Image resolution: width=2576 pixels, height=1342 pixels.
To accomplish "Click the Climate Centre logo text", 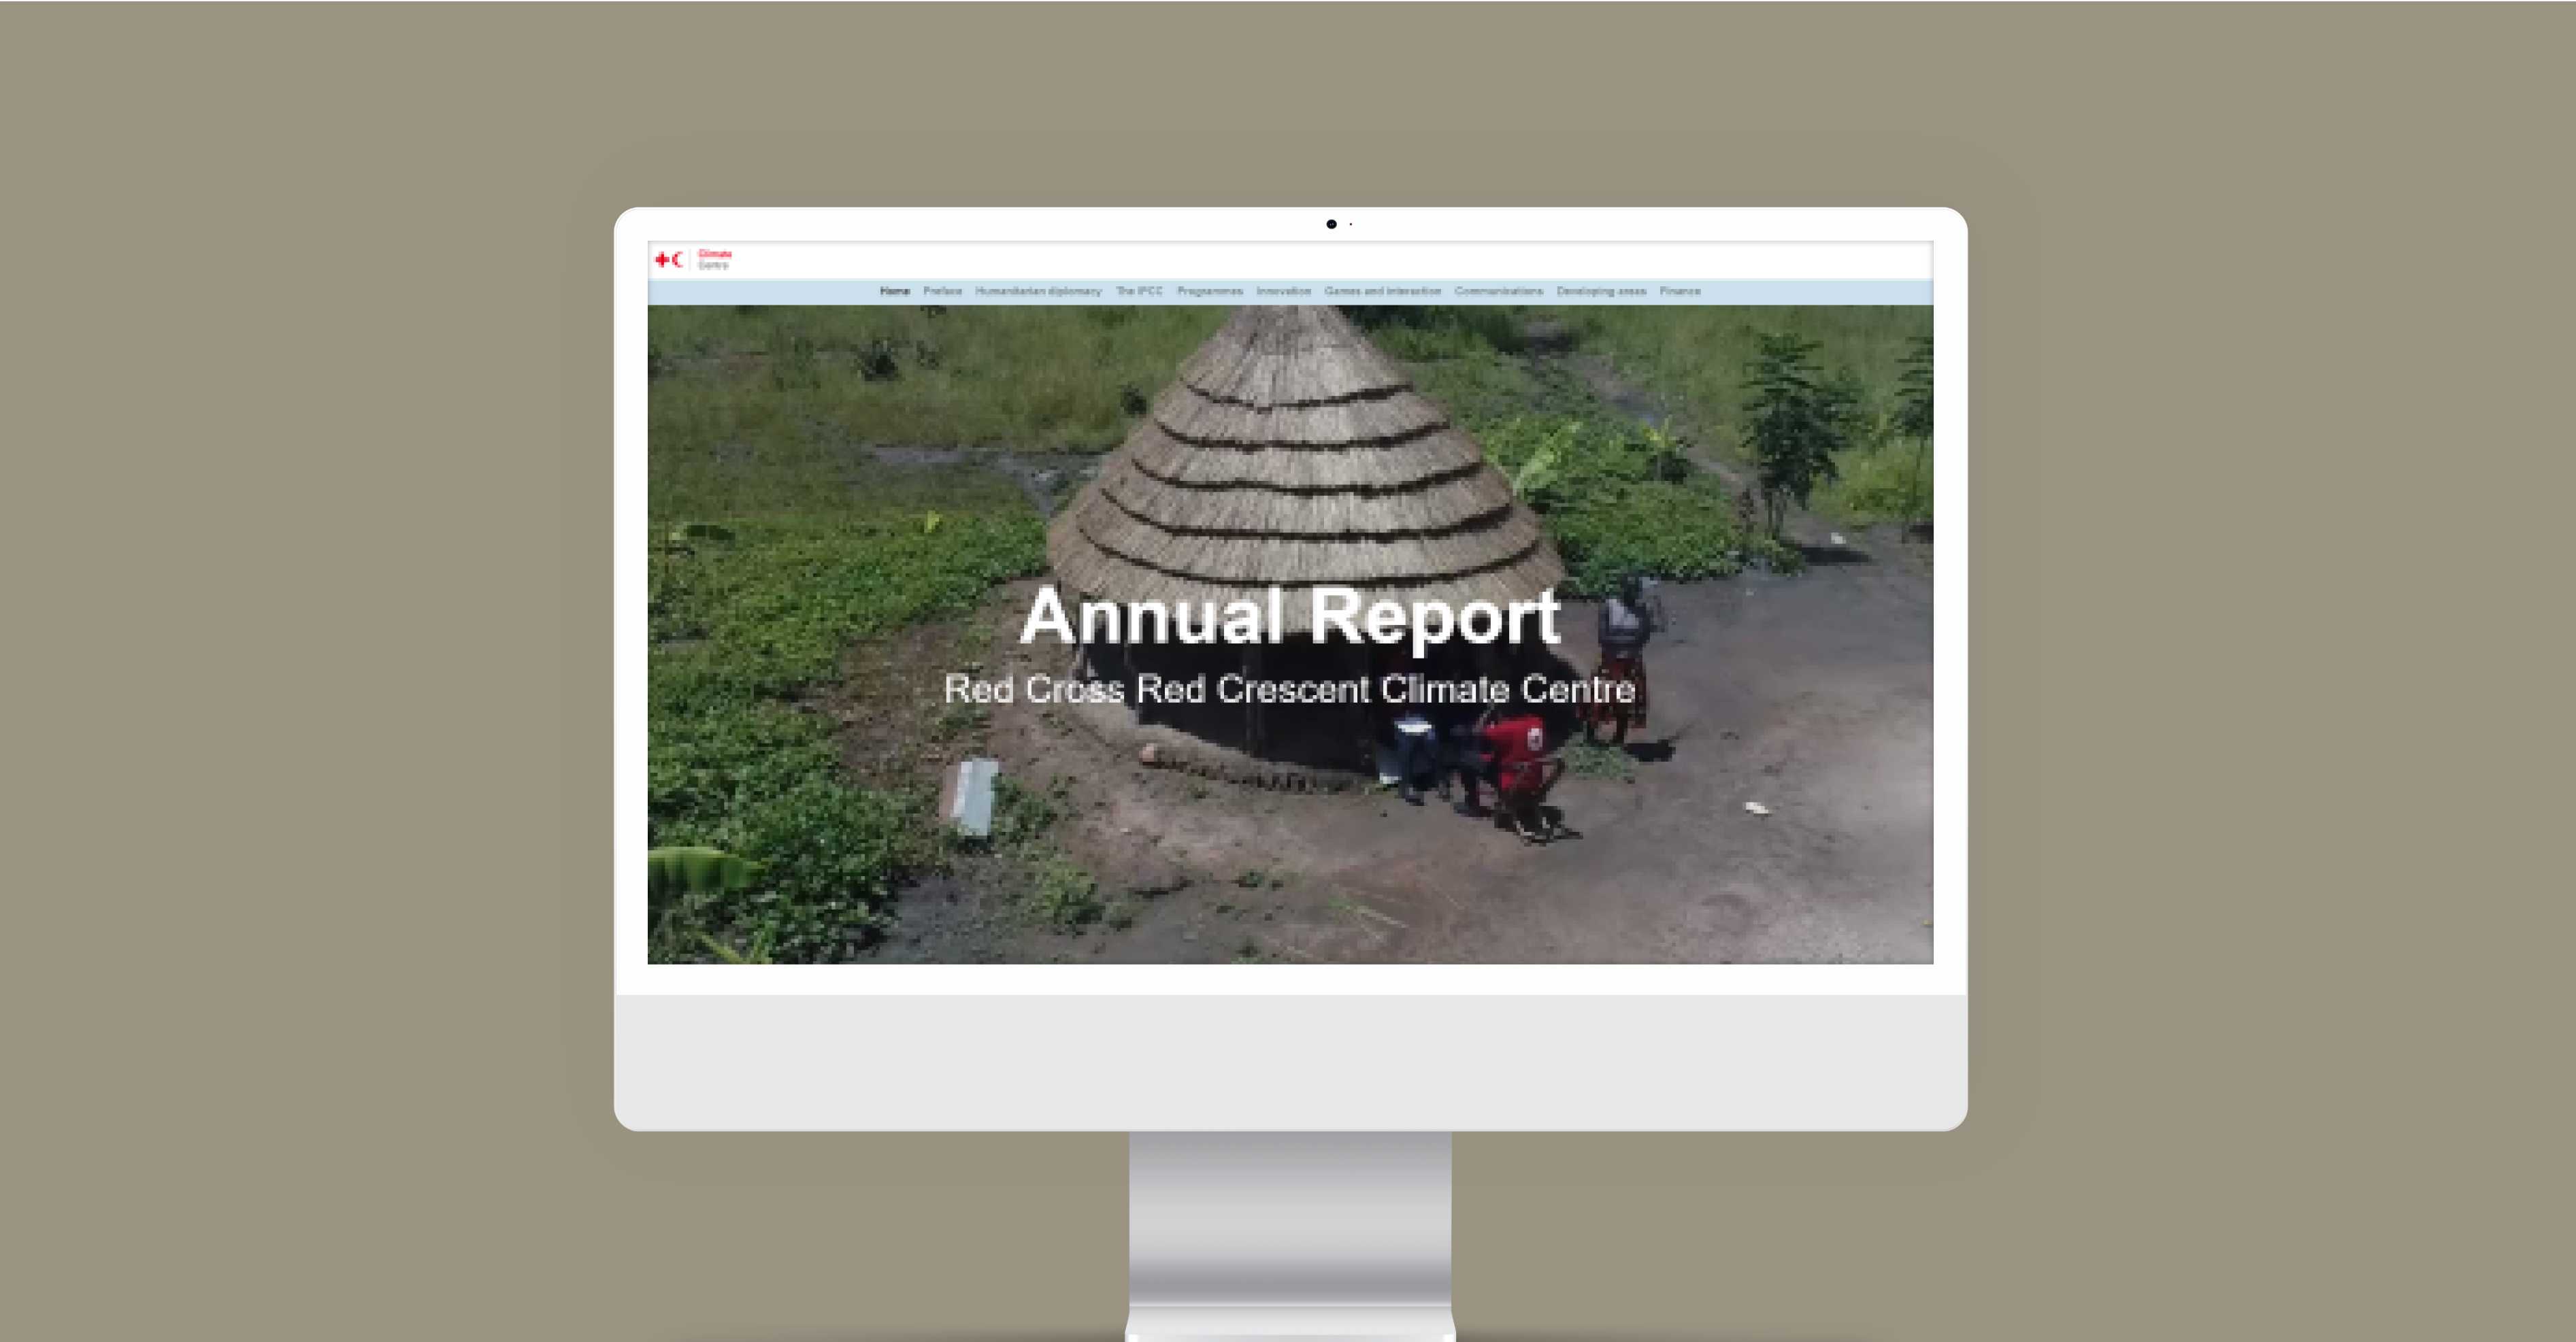I will pos(714,260).
